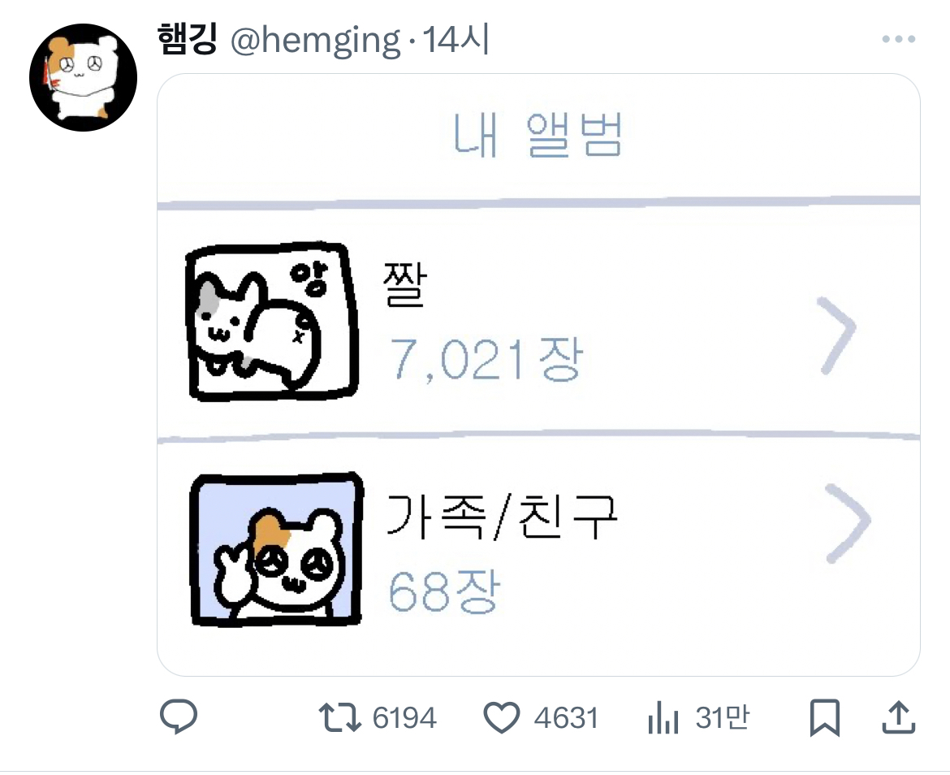This screenshot has height=775, width=950.
Task: Select the 7,021장 photo count text
Action: [x=486, y=360]
